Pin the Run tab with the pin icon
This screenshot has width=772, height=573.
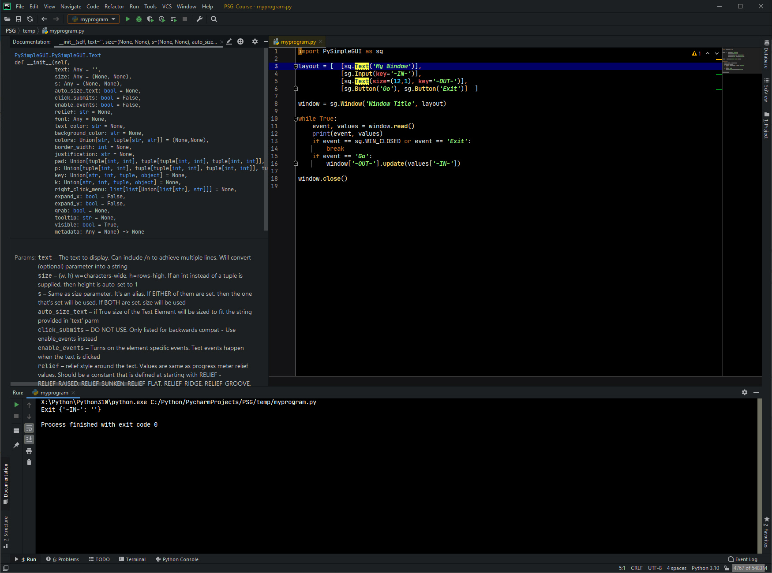16,446
